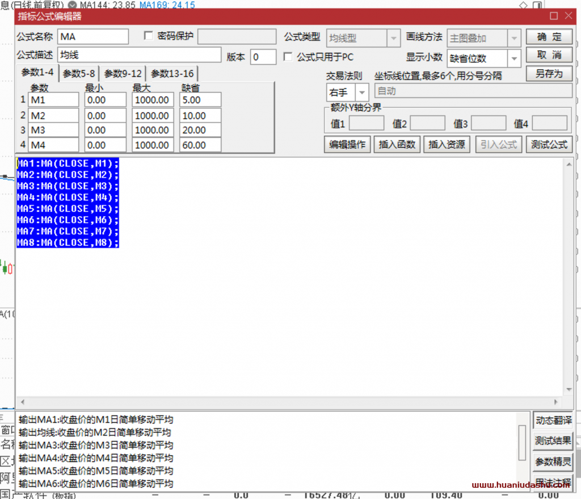581x499 pixels.
Task: Click M3 default value 20.00
Action: click(x=200, y=130)
